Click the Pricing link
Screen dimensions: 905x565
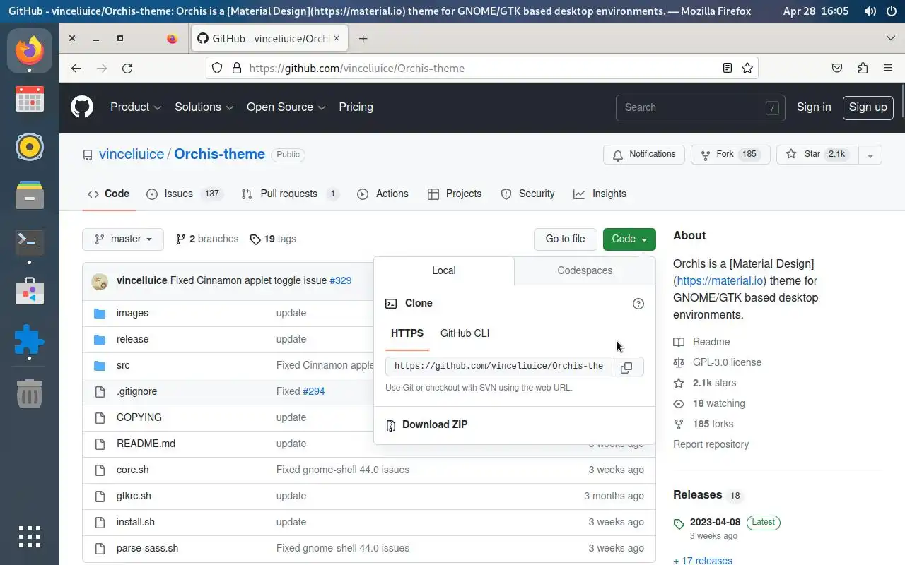coord(356,107)
